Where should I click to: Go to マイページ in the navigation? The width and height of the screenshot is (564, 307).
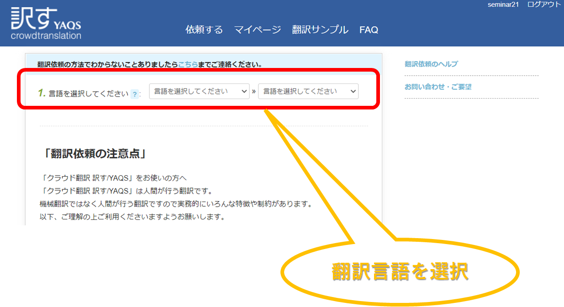coord(258,30)
